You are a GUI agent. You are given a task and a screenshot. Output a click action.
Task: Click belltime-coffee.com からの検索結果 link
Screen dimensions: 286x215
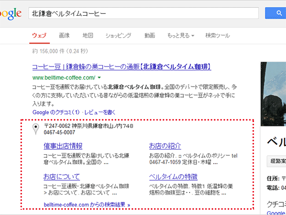pyautogui.click(x=87, y=205)
